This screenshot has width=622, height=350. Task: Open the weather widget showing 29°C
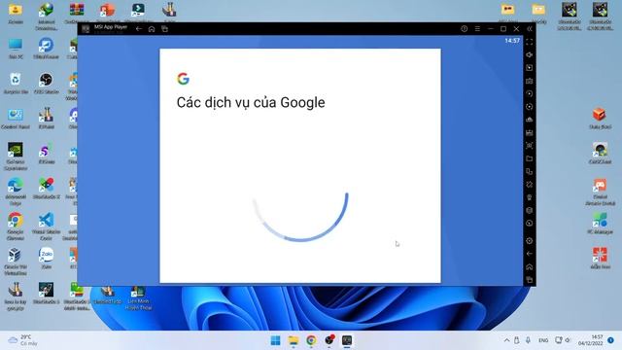[x=23, y=340]
